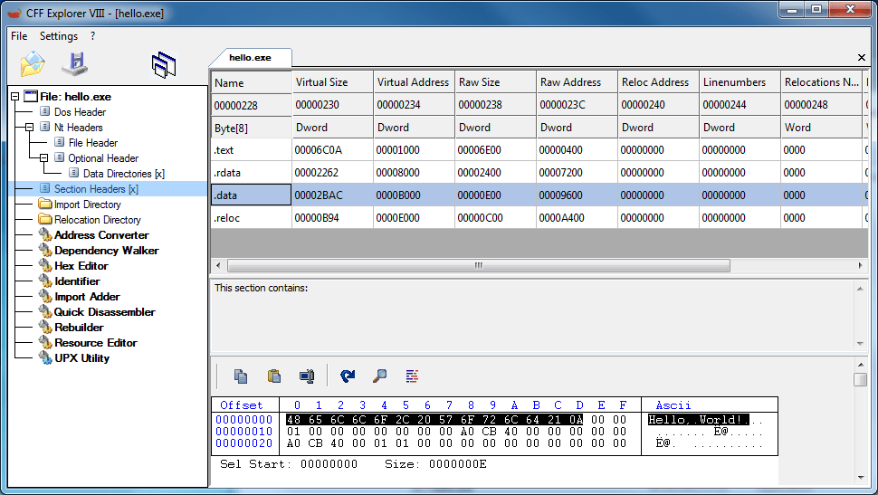This screenshot has height=495, width=878.
Task: Open Hex Editor in the tree
Action: click(81, 266)
